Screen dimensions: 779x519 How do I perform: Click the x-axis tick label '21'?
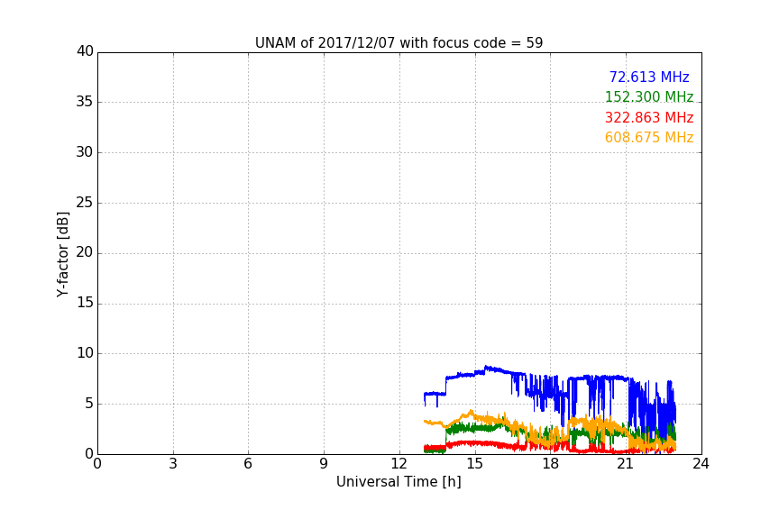pos(626,464)
